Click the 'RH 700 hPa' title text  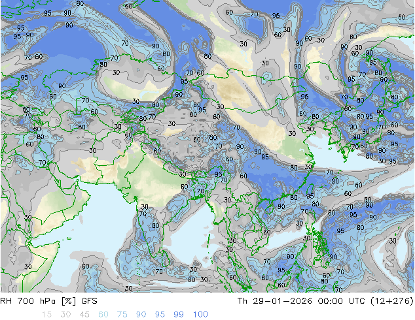point(29,300)
